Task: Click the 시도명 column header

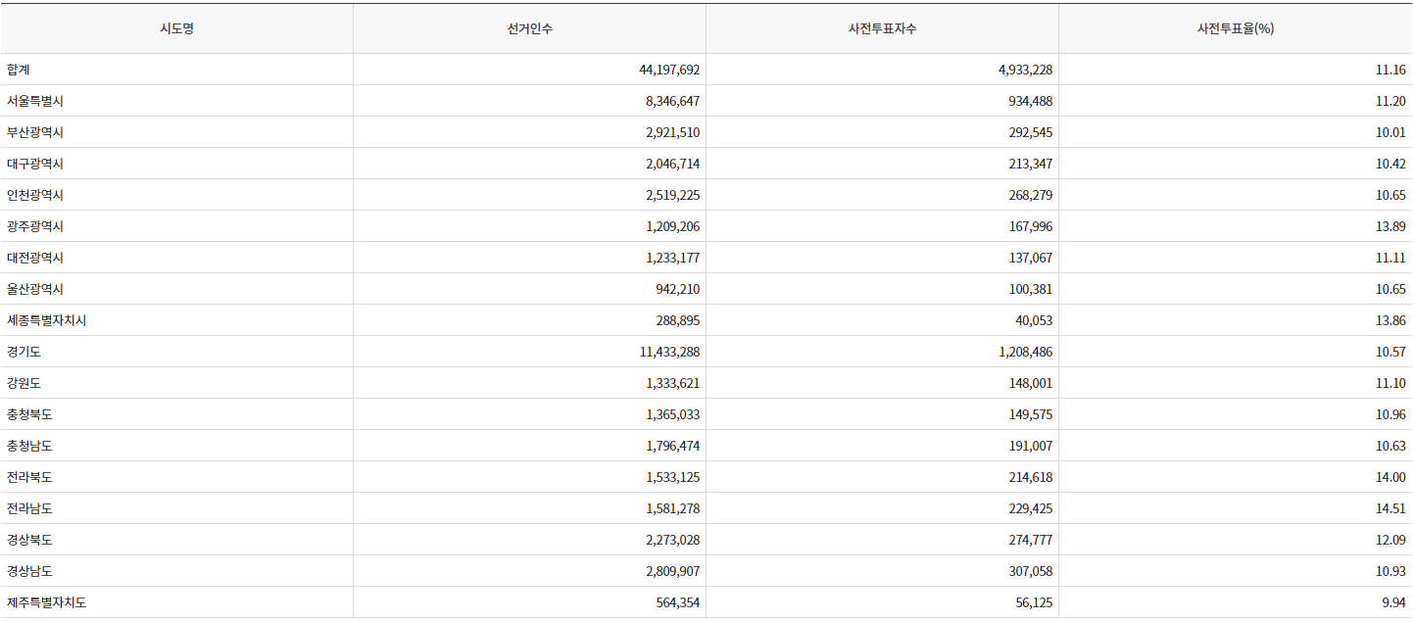Action: click(176, 28)
